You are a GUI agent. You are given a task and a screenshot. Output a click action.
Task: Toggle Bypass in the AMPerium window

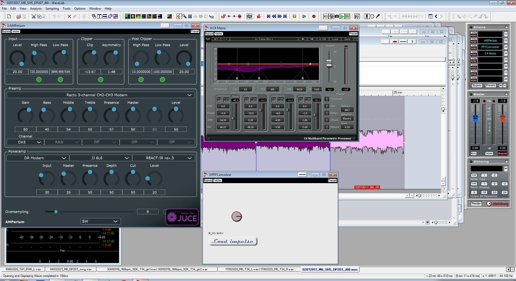pos(6,31)
